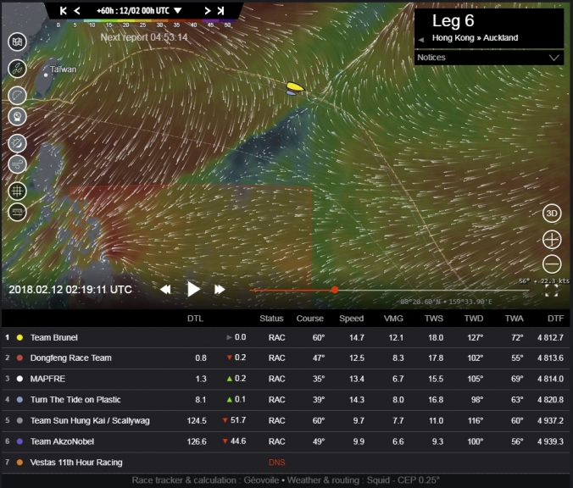Rewind the race playback
The width and height of the screenshot is (573, 488).
165,290
